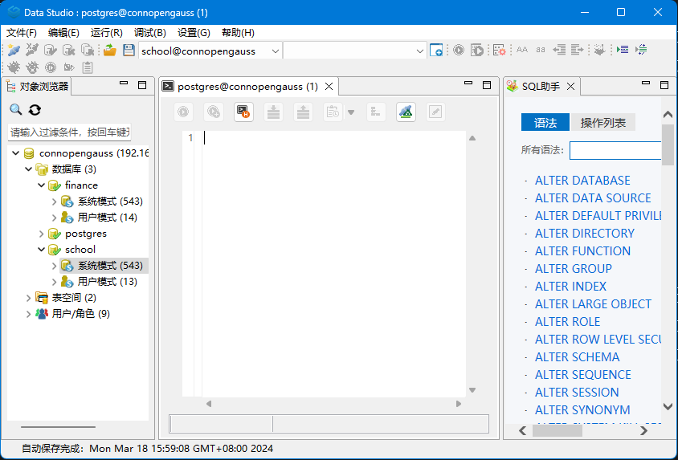Open SQL history with the H terminal icon

click(244, 112)
